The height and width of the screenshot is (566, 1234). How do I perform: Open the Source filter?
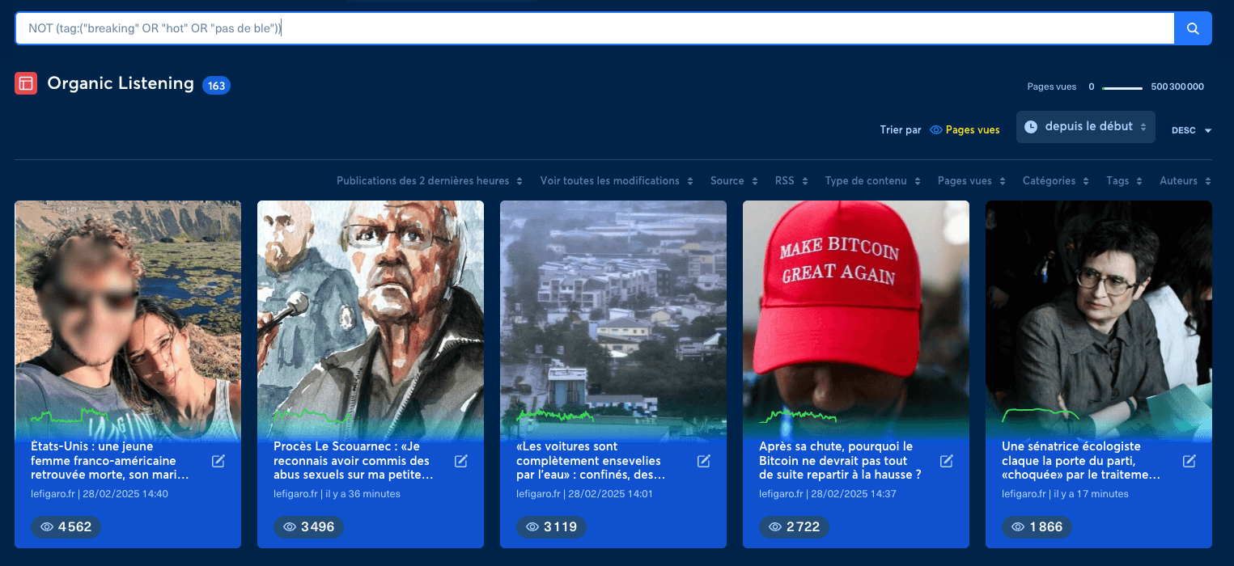pyautogui.click(x=734, y=181)
